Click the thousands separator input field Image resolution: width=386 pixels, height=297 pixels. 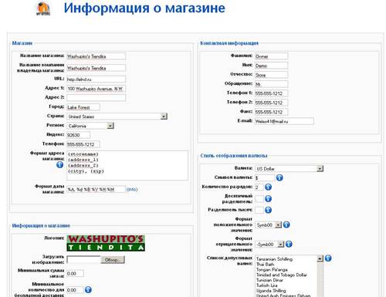(x=259, y=210)
